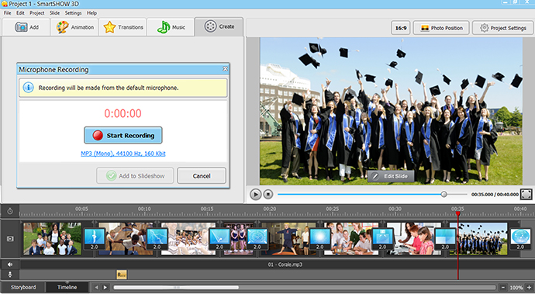Click the Edit Slide button on preview
Image resolution: width=535 pixels, height=294 pixels.
click(x=391, y=176)
